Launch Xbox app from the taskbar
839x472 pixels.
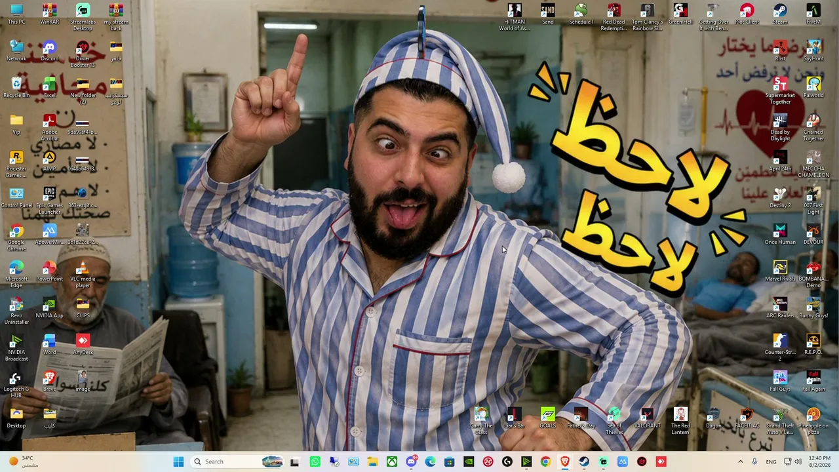click(x=391, y=462)
